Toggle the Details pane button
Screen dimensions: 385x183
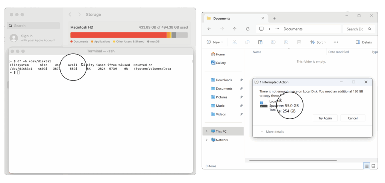point(364,42)
